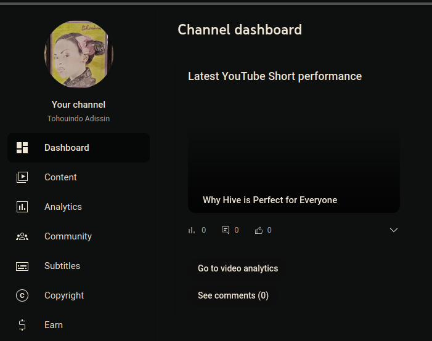
Task: Open the Short video thumbnail
Action: pos(294,153)
